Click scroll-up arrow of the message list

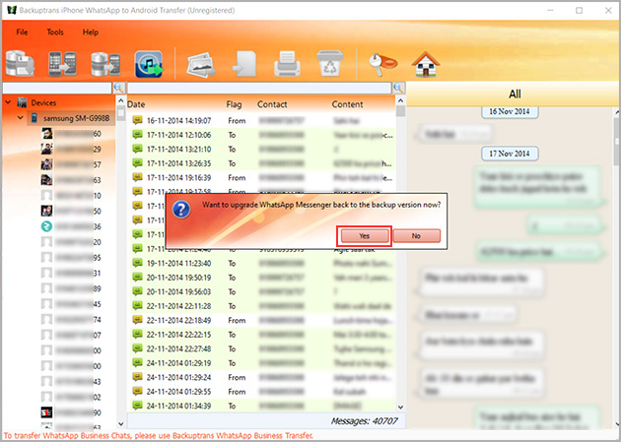tap(400, 101)
